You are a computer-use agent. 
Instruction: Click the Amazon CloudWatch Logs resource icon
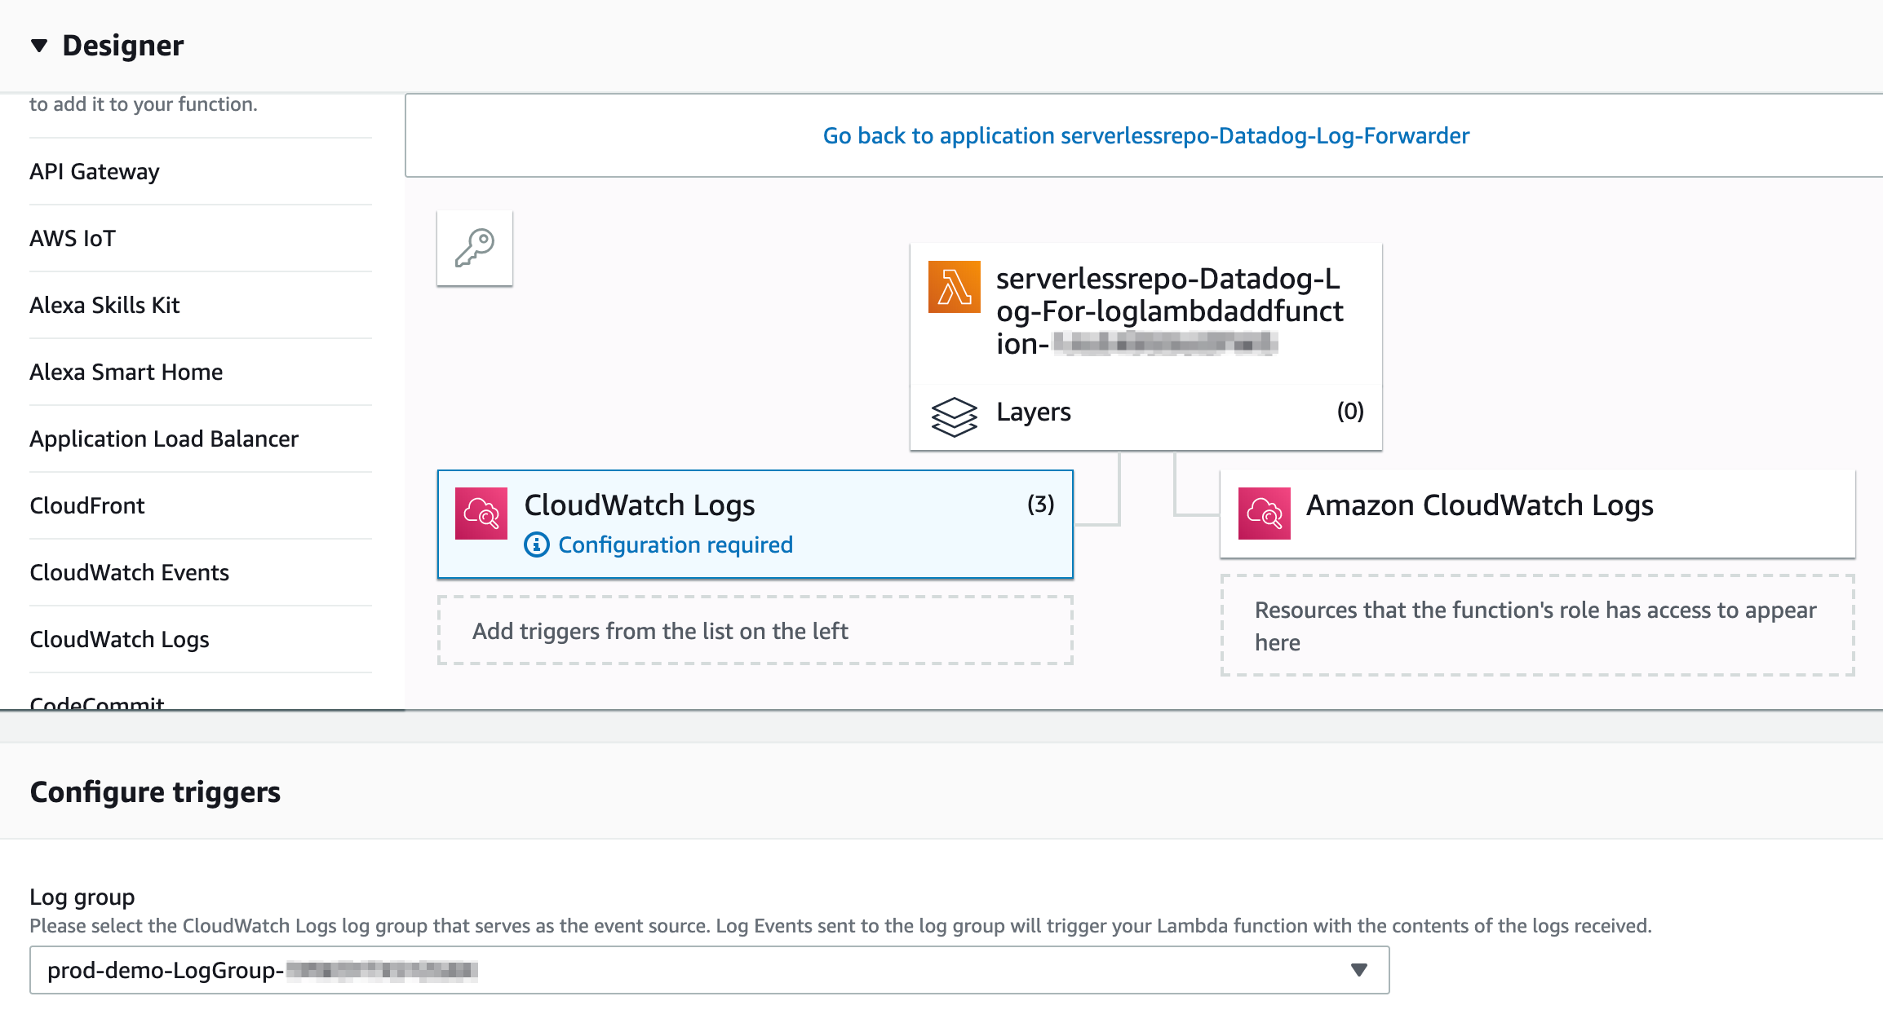[x=1265, y=514]
